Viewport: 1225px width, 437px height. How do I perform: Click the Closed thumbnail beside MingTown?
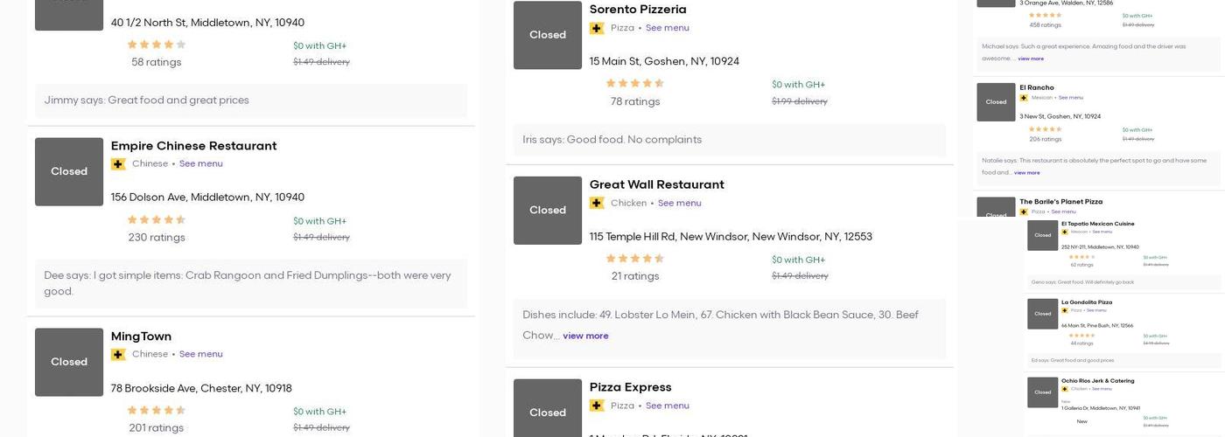(x=69, y=363)
